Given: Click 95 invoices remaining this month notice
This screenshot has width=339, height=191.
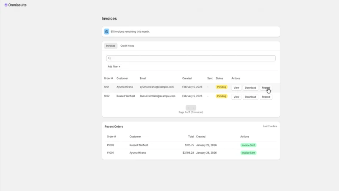Looking at the screenshot, I should [130, 31].
